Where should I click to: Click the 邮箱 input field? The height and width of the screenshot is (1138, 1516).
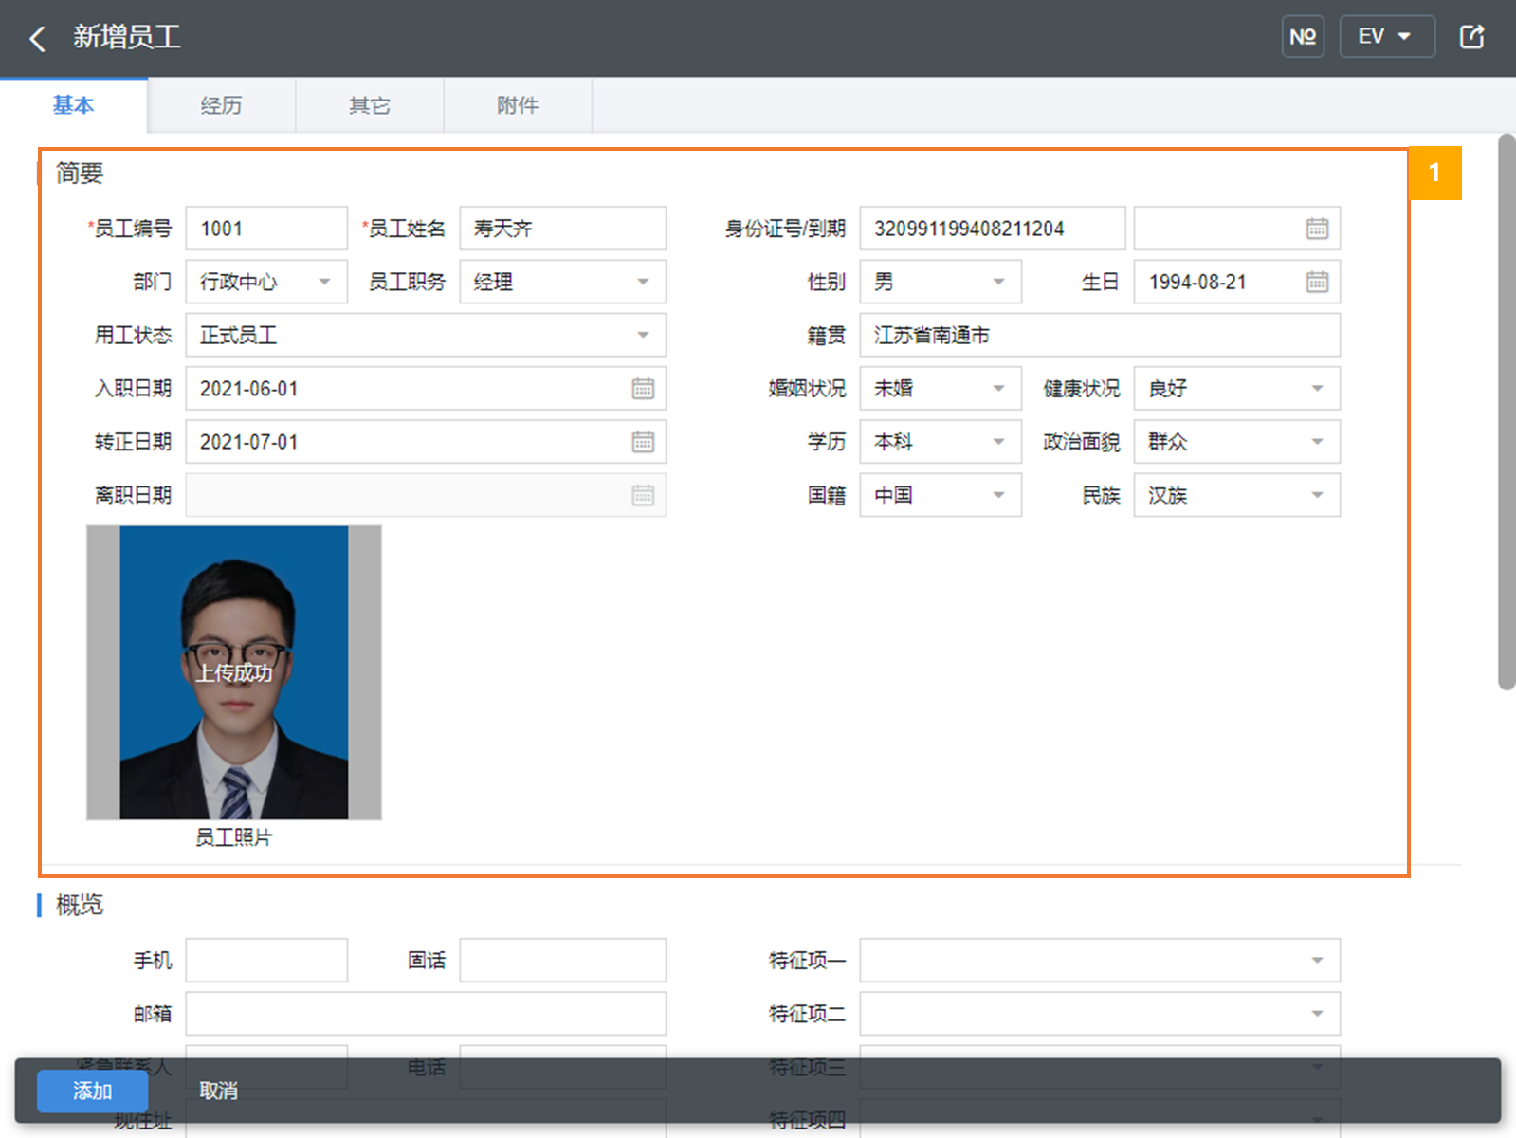426,1014
